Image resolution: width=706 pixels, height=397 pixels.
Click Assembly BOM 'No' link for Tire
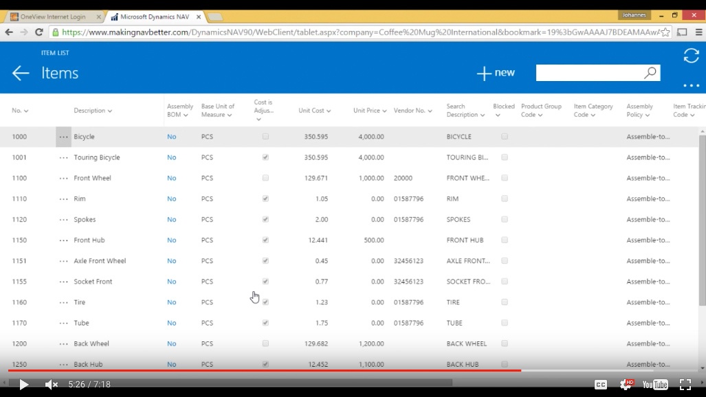[x=172, y=302]
